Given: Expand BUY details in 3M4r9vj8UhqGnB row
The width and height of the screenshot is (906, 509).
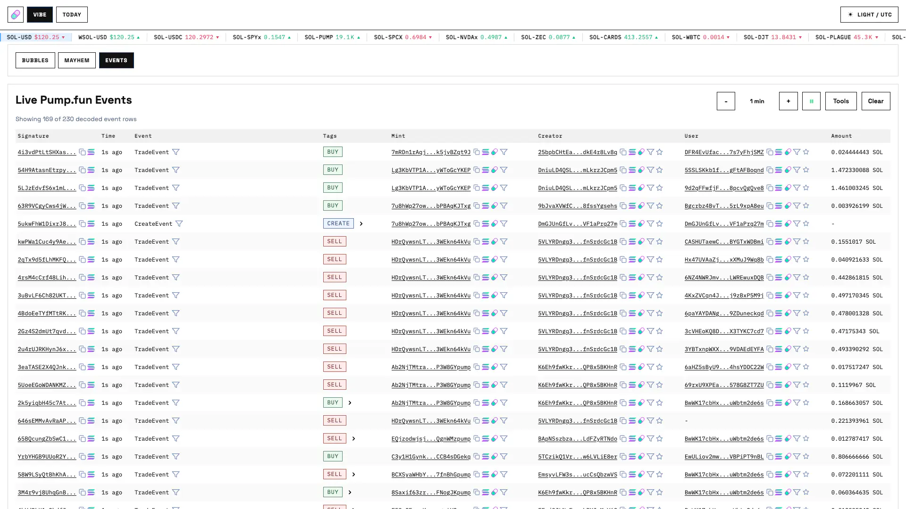Looking at the screenshot, I should 350,493.
